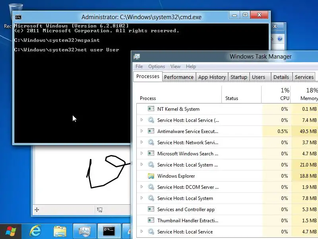Click 21.0 MB memory value

tap(308, 165)
